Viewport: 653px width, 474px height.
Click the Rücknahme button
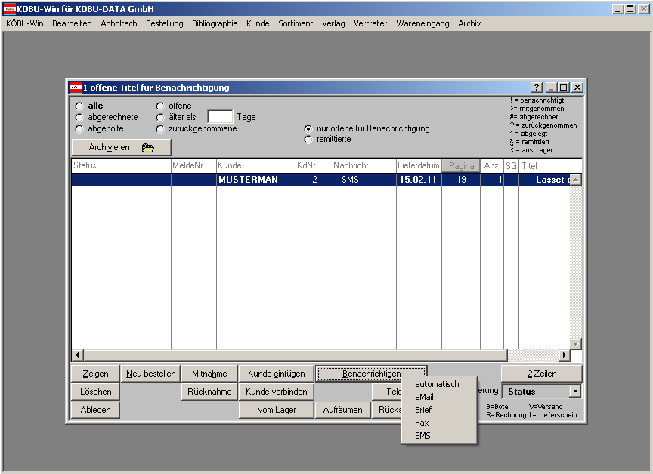209,392
